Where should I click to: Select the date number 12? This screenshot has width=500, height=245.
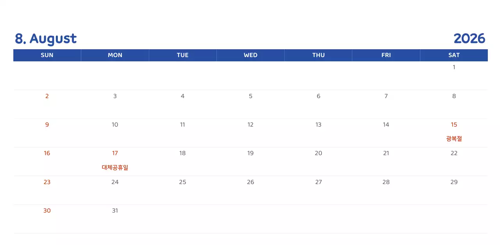pyautogui.click(x=250, y=125)
